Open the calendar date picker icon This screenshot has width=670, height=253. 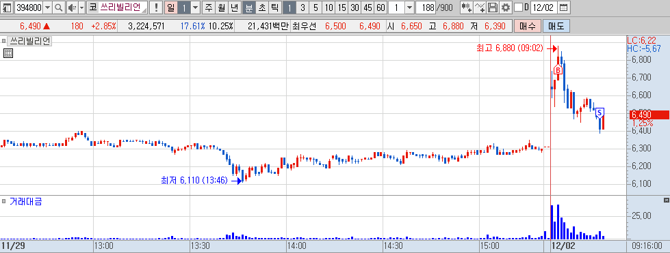click(x=564, y=8)
